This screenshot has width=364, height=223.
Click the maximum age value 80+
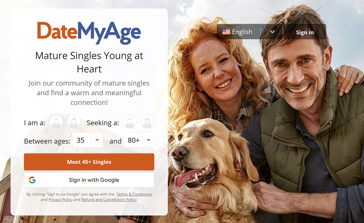133,140
